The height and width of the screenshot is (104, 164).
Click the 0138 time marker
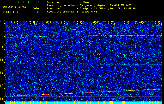pyautogui.click(x=126, y=23)
